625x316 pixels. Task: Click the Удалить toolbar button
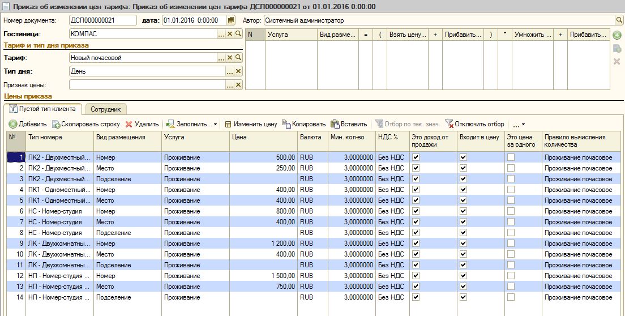coord(142,124)
